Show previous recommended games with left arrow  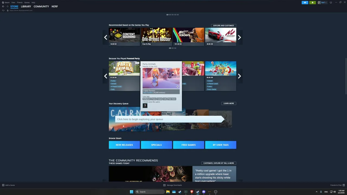(105, 37)
